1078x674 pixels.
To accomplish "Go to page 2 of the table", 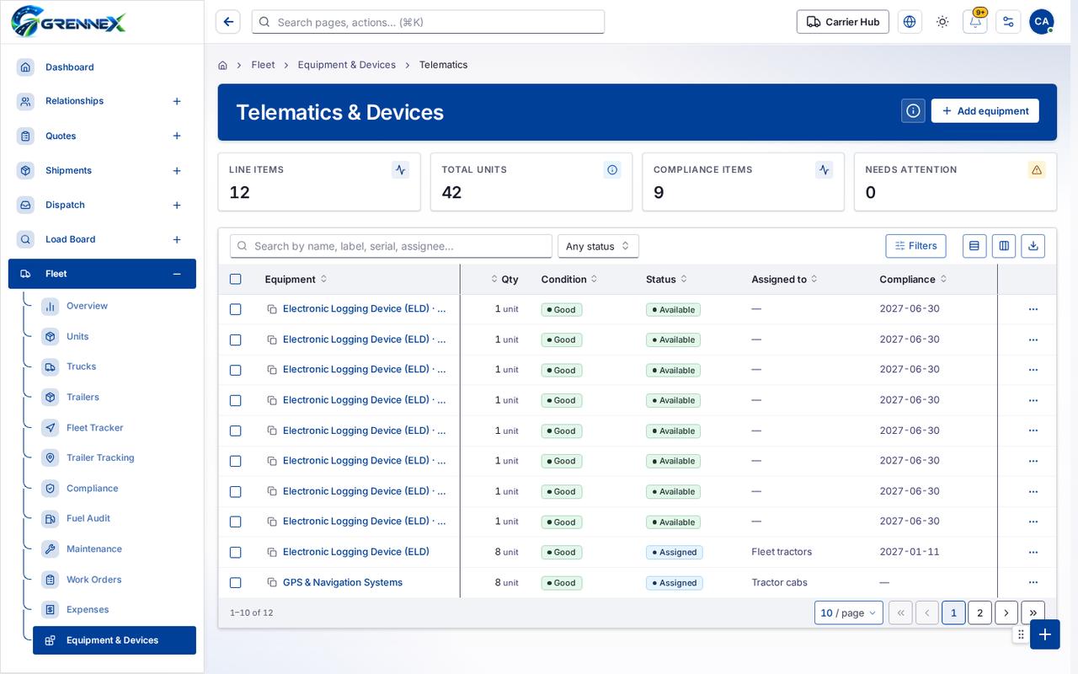I will (979, 612).
